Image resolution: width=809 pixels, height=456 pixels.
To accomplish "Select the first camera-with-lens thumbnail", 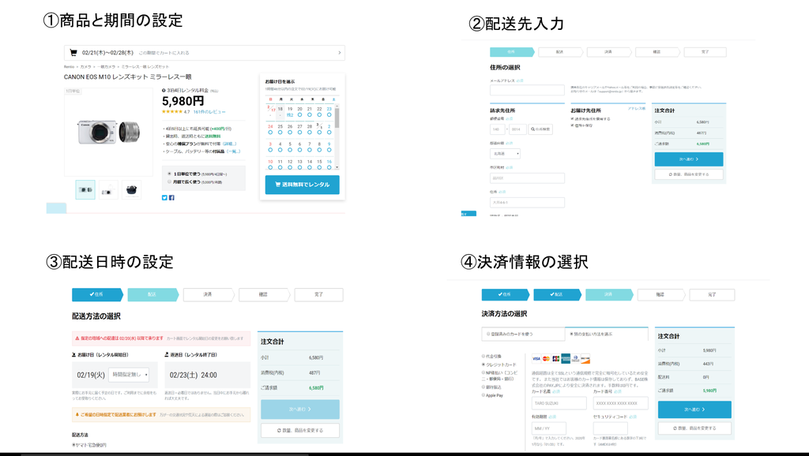I will point(85,189).
